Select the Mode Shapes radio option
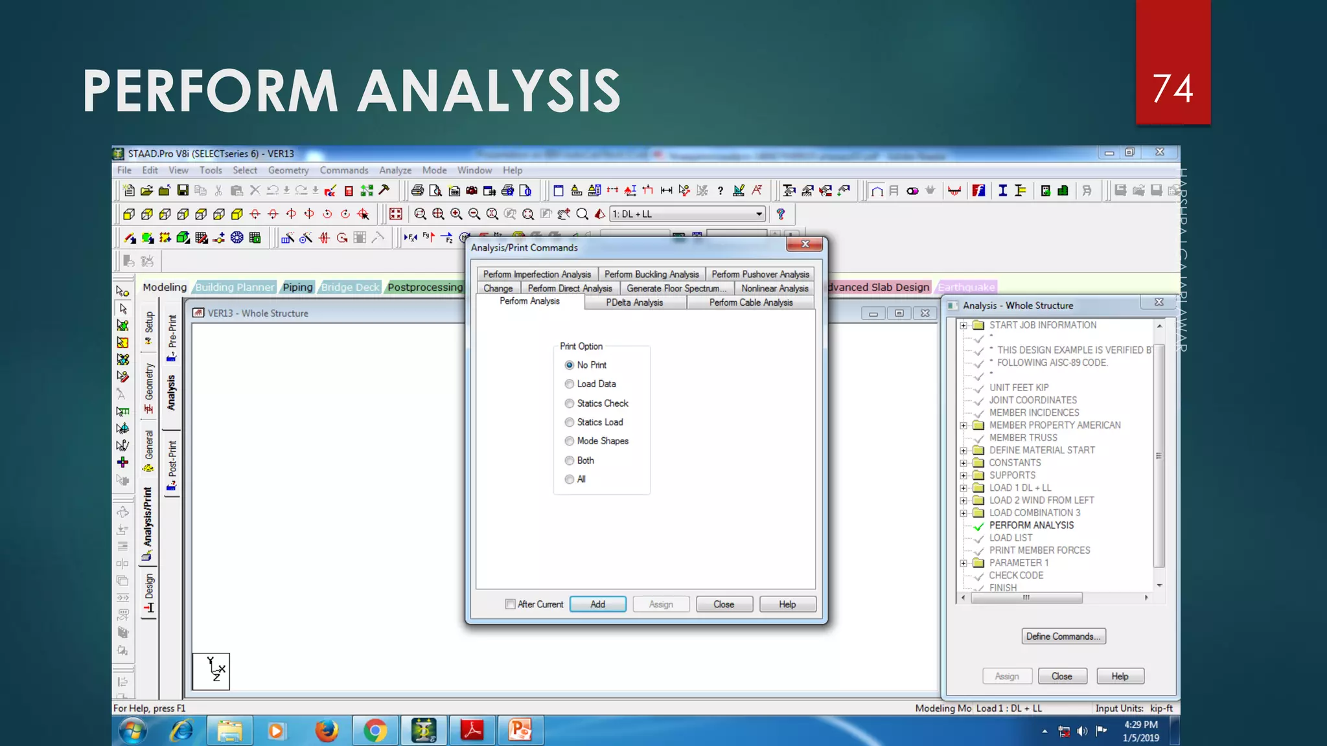 point(597,441)
